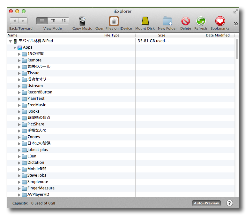Open help with the question mark
Viewport: 246px width, 215px height.
point(229,203)
